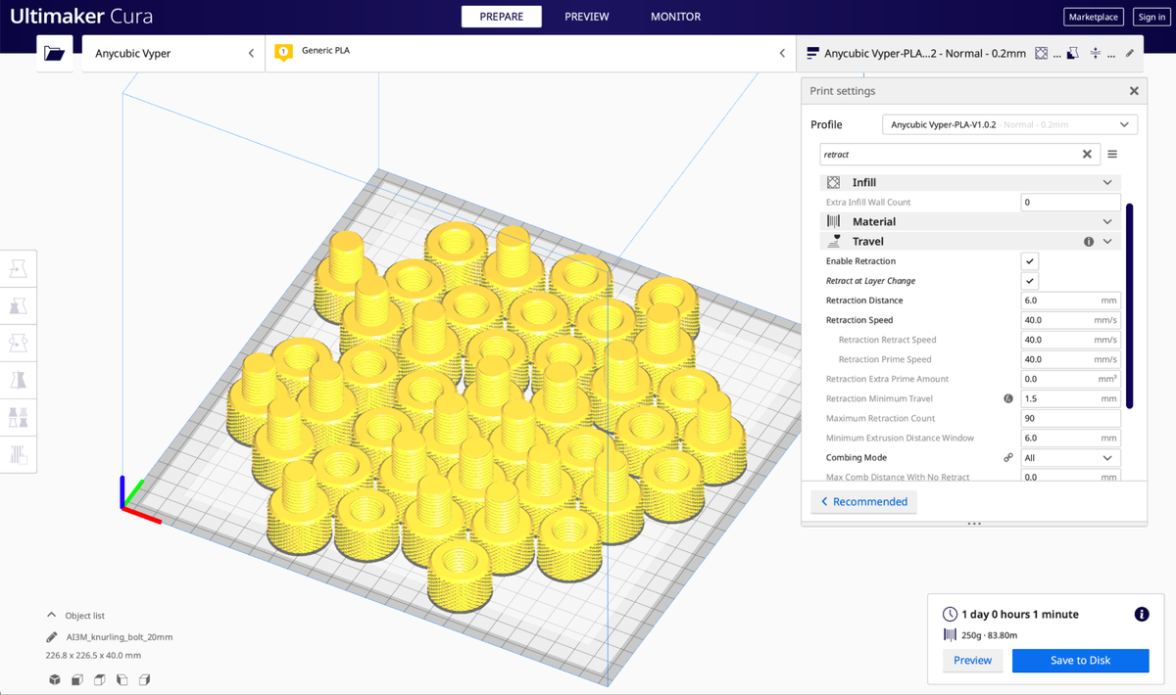The width and height of the screenshot is (1176, 695).
Task: Collapse the Travel settings section
Action: 1107,241
